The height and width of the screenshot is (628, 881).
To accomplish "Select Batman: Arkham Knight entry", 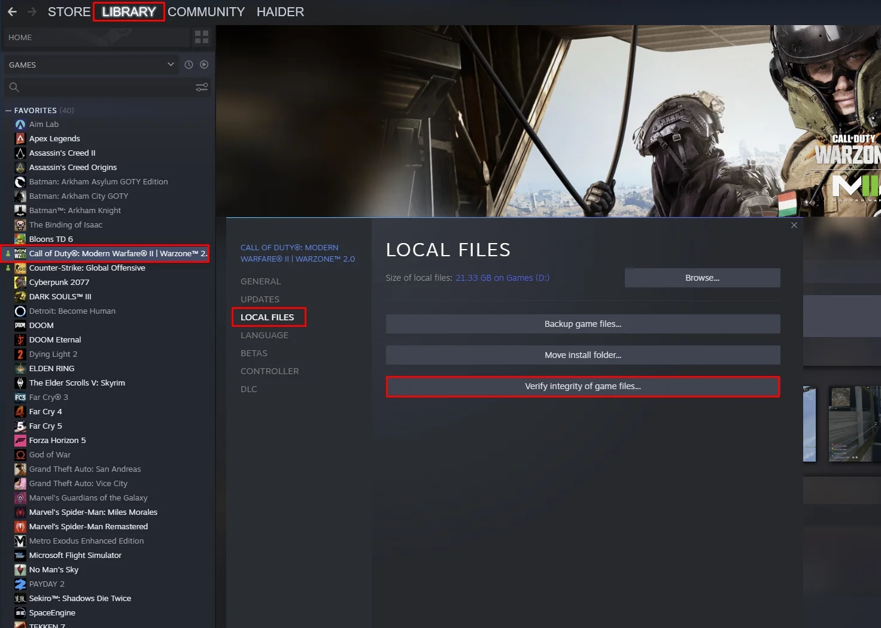I will tap(75, 211).
